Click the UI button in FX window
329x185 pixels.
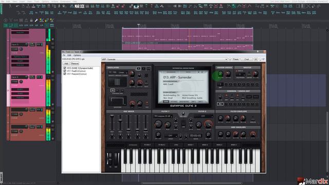pyautogui.click(x=255, y=60)
